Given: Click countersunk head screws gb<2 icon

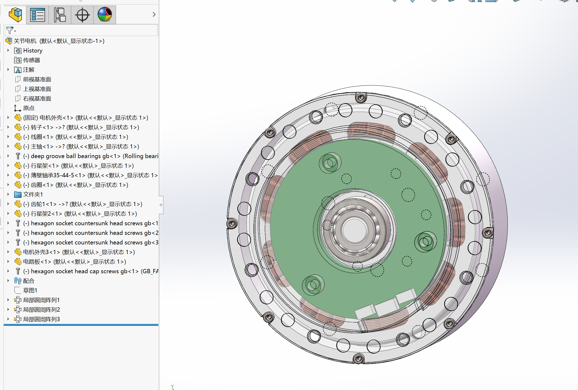Looking at the screenshot, I should (x=18, y=233).
